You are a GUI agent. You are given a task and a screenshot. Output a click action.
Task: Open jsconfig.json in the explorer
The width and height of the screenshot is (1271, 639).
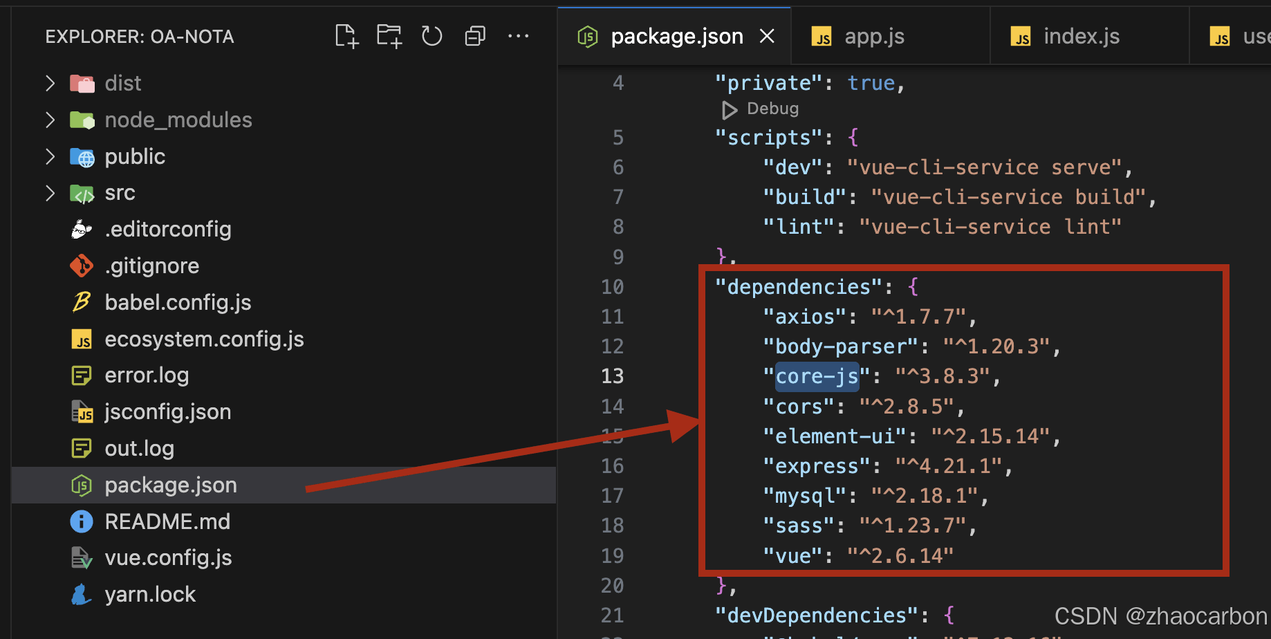pos(168,411)
